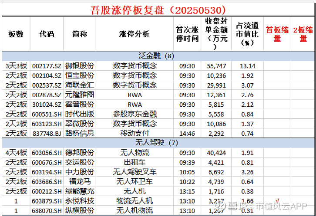This screenshot has width=316, height=216.
Task: Click the title 吾股涨停板复盘（20250530）
Action: coord(158,10)
